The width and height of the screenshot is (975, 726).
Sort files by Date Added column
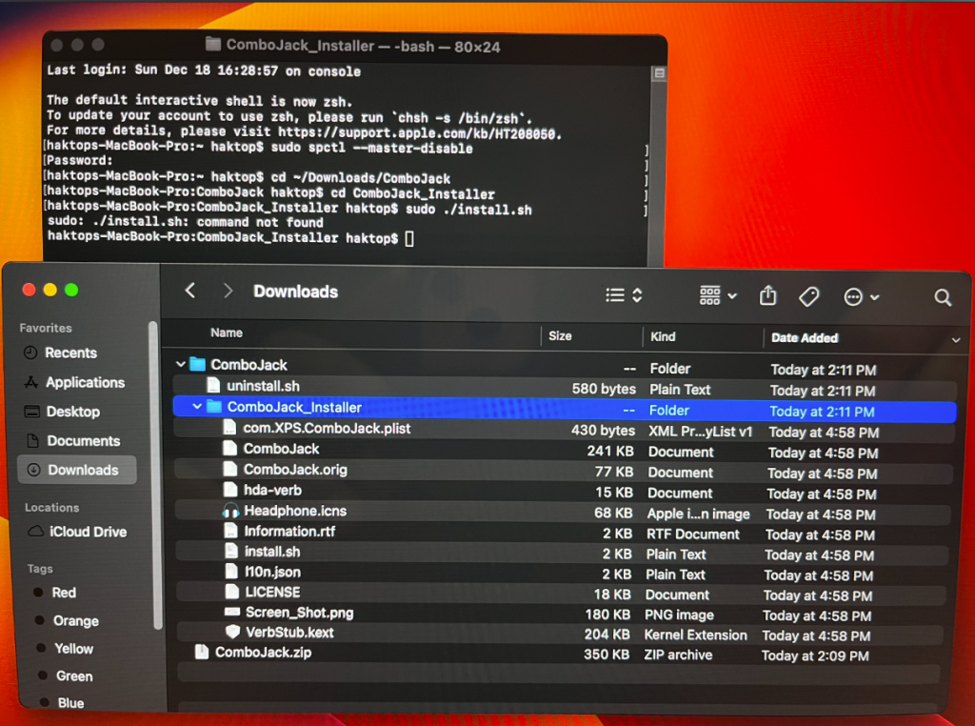click(x=805, y=337)
